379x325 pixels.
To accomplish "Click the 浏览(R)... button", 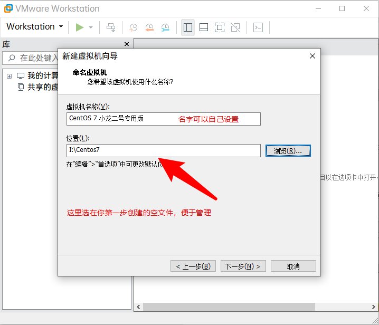I will pos(288,151).
